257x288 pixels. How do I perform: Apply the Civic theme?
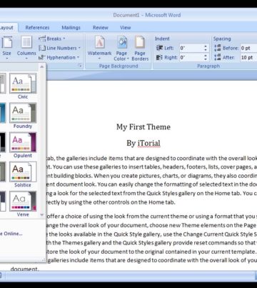point(23,86)
